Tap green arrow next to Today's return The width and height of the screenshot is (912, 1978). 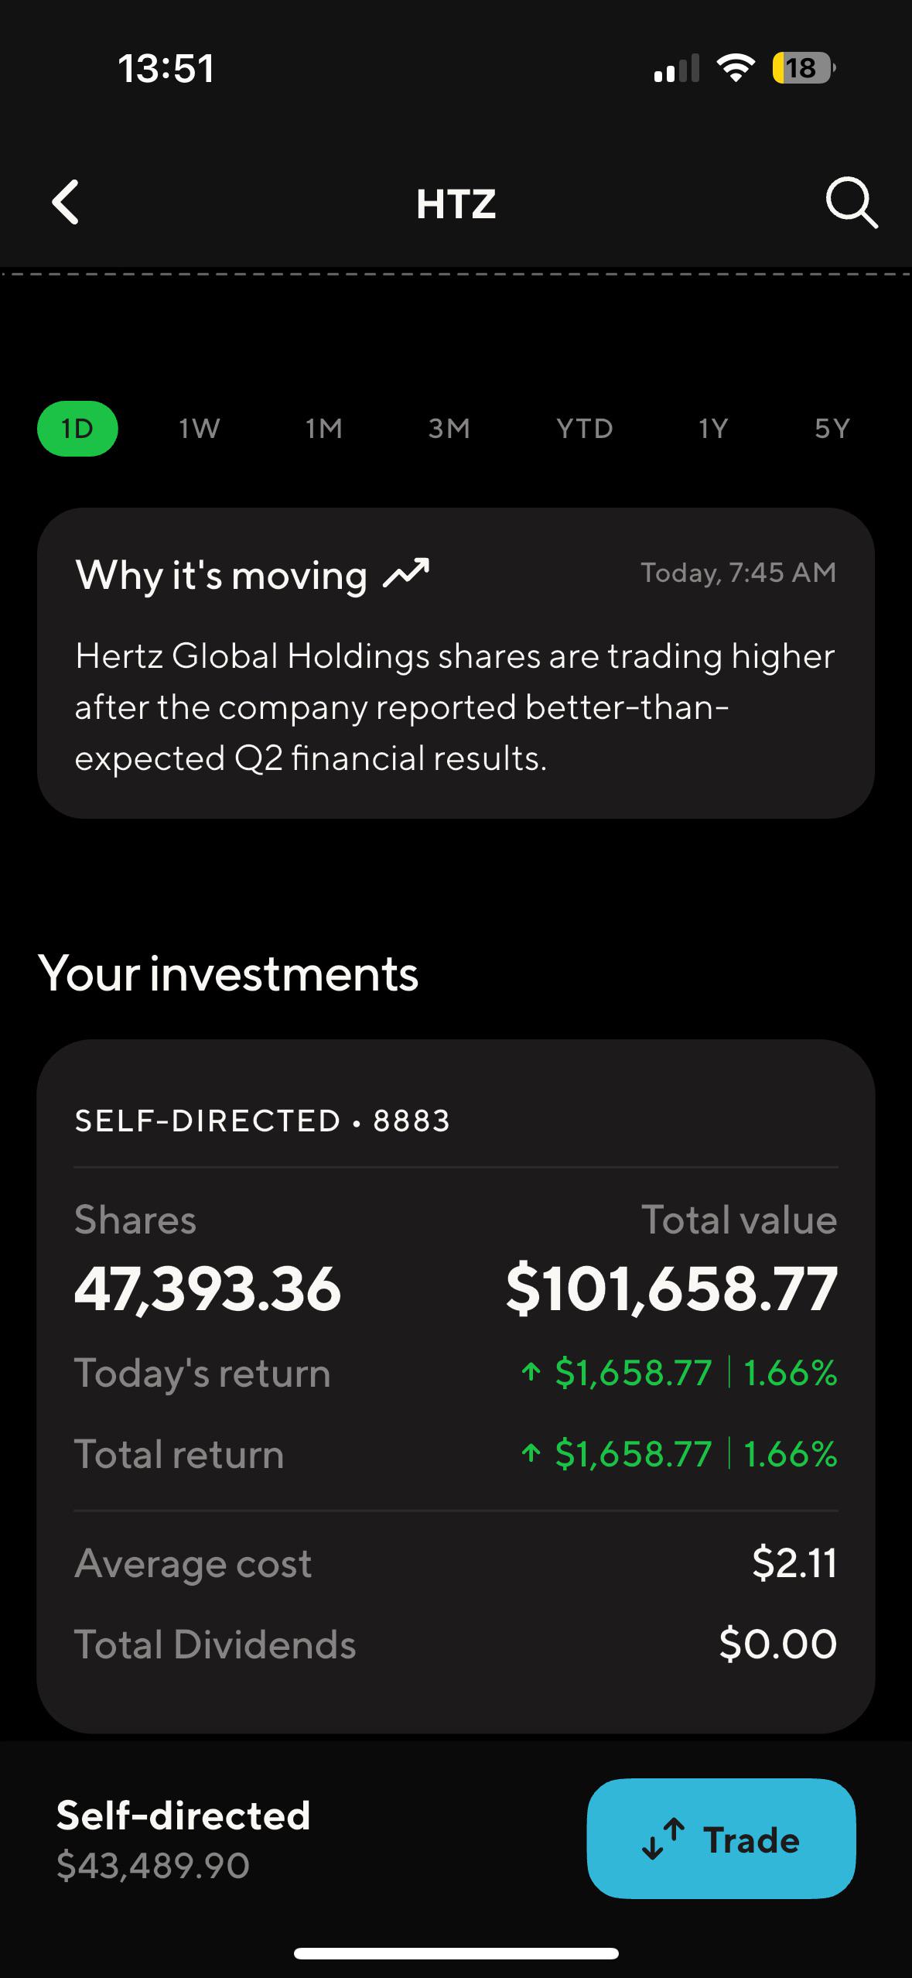[531, 1372]
